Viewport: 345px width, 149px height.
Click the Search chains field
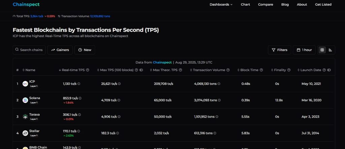coord(29,50)
